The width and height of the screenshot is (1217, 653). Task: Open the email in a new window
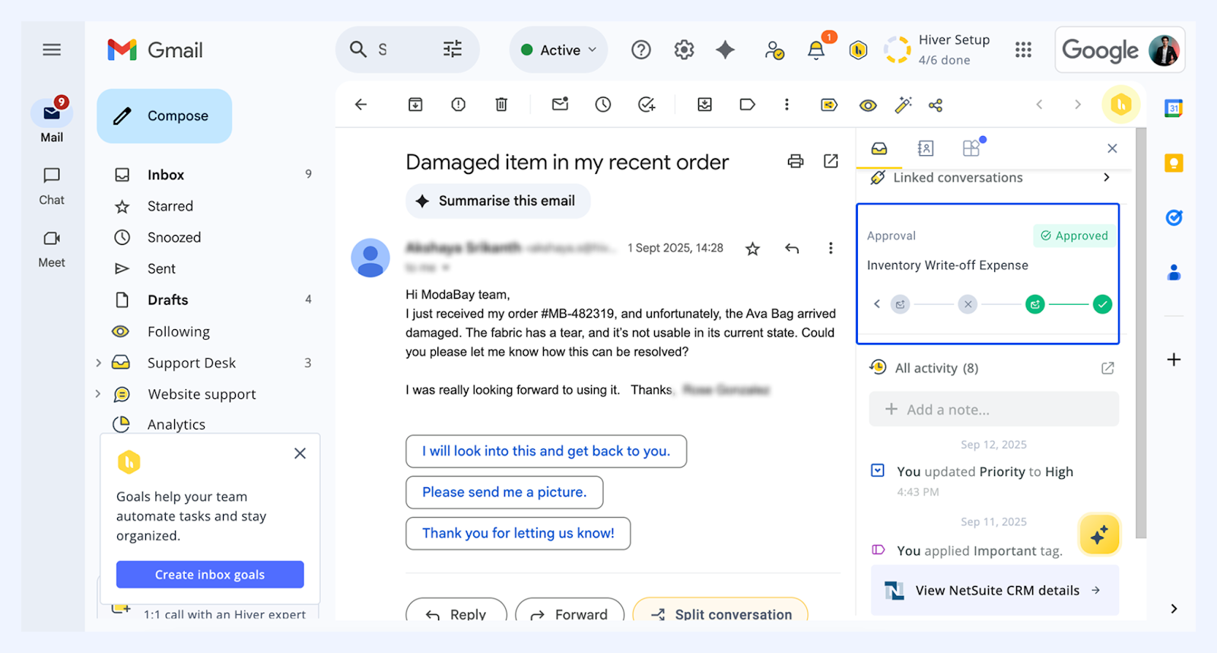click(831, 161)
